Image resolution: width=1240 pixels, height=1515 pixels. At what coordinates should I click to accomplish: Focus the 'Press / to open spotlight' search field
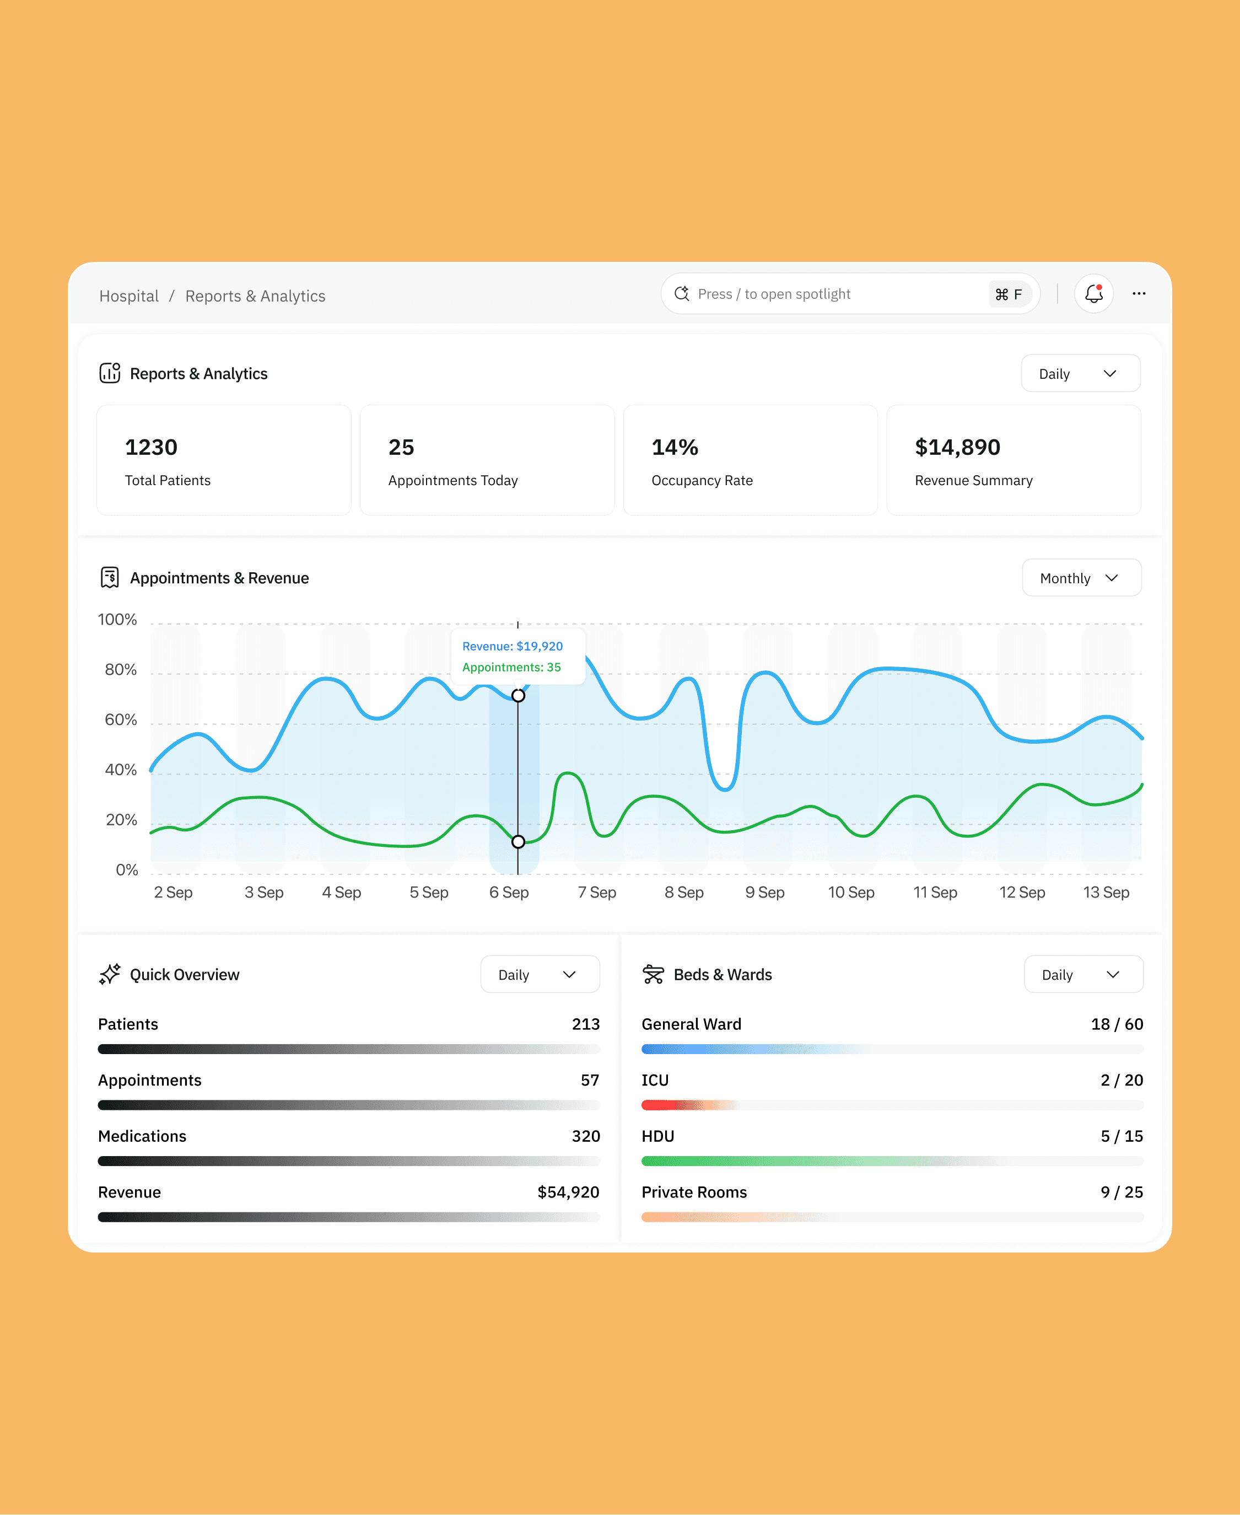(x=850, y=294)
